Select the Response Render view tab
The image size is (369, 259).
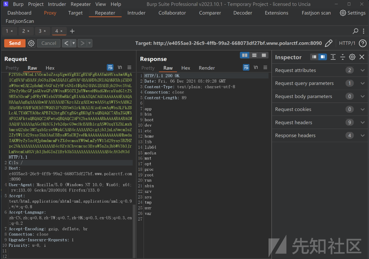207,68
